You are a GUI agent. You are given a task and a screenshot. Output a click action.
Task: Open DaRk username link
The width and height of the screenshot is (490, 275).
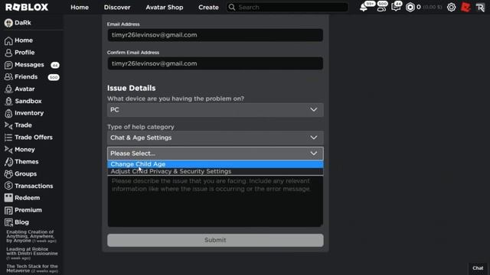point(23,23)
